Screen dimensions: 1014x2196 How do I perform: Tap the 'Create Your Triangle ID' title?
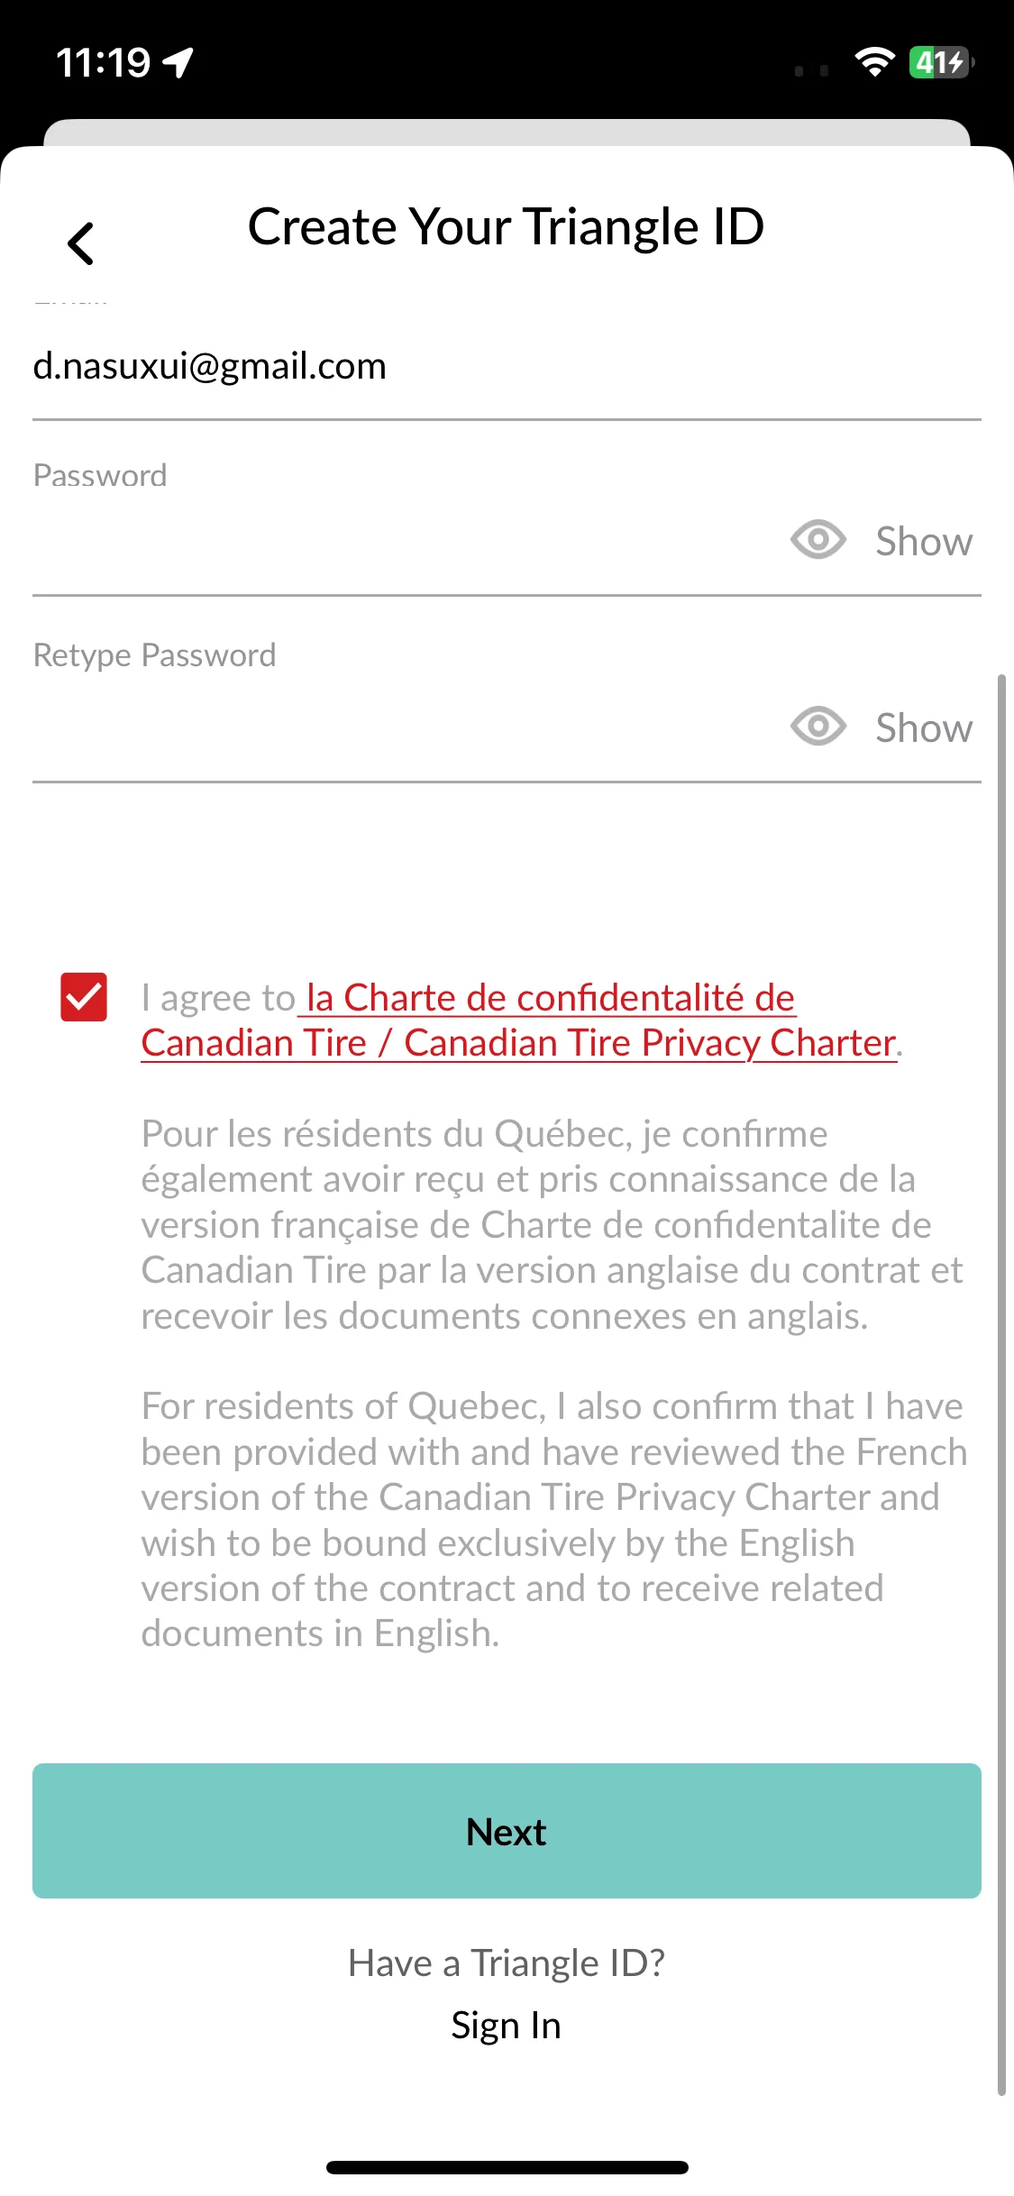click(x=507, y=226)
